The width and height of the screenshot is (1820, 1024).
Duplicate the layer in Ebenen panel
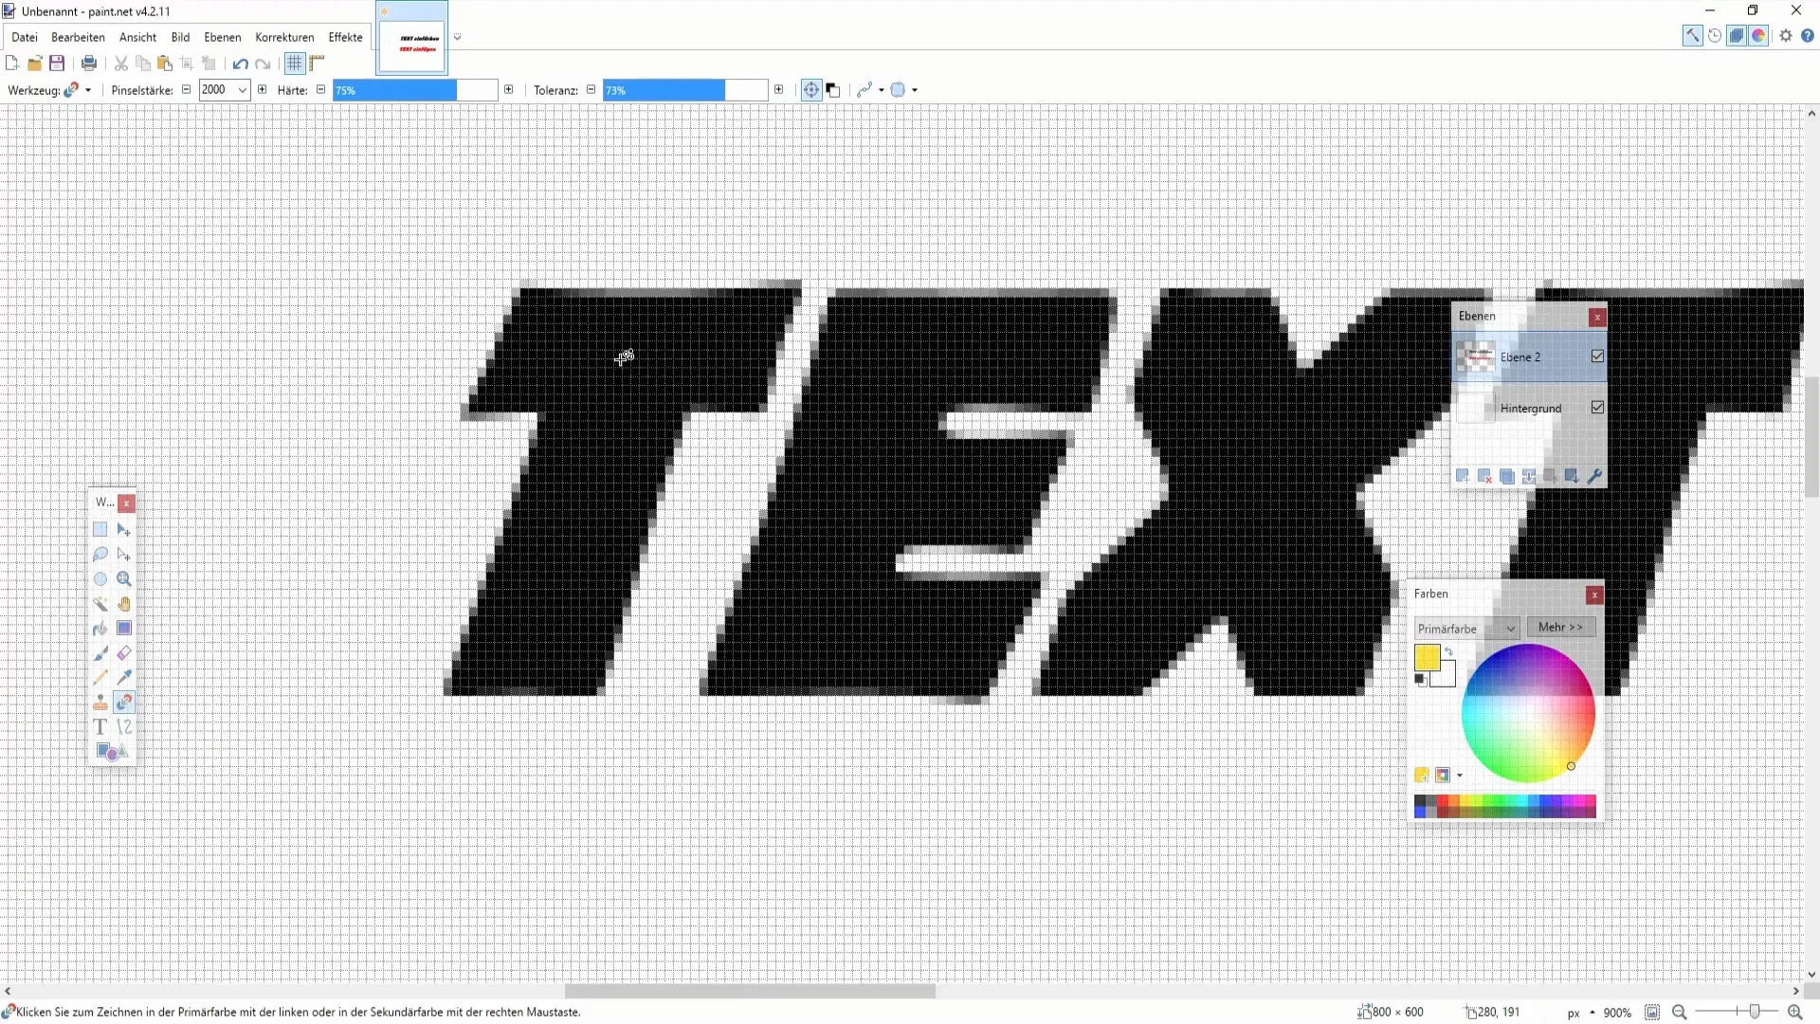tap(1506, 476)
